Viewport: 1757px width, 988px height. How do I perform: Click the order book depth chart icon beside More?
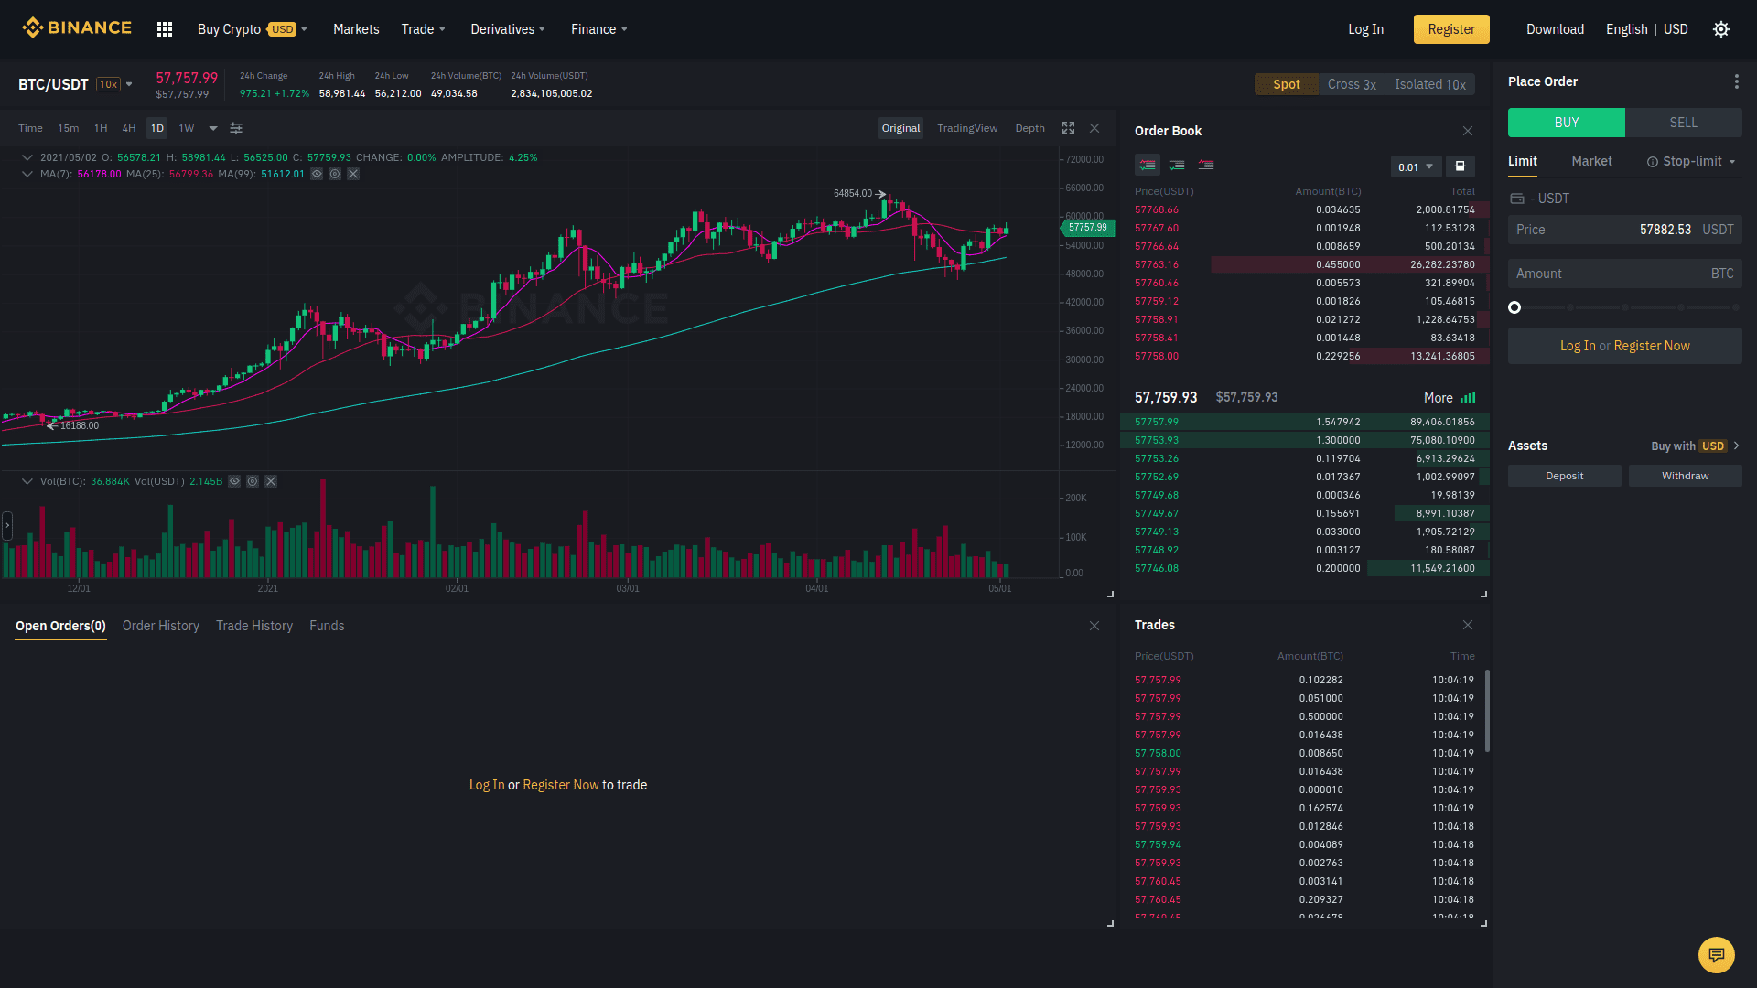tap(1468, 398)
